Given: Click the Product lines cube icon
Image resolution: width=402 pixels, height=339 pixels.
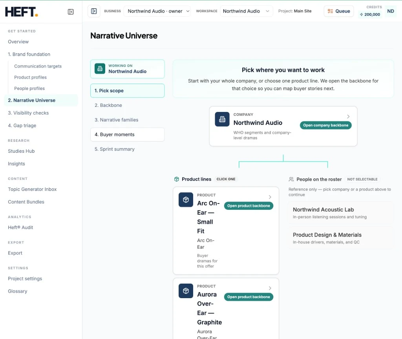Looking at the screenshot, I should 176,179.
